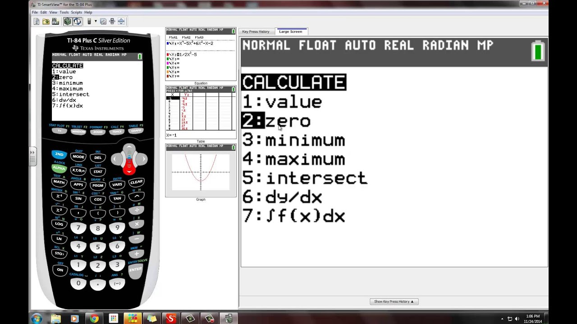Click the number 0 key
The width and height of the screenshot is (577, 324).
pos(78,283)
